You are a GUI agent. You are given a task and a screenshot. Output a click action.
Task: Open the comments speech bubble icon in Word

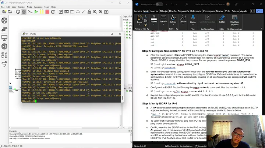click(252, 11)
